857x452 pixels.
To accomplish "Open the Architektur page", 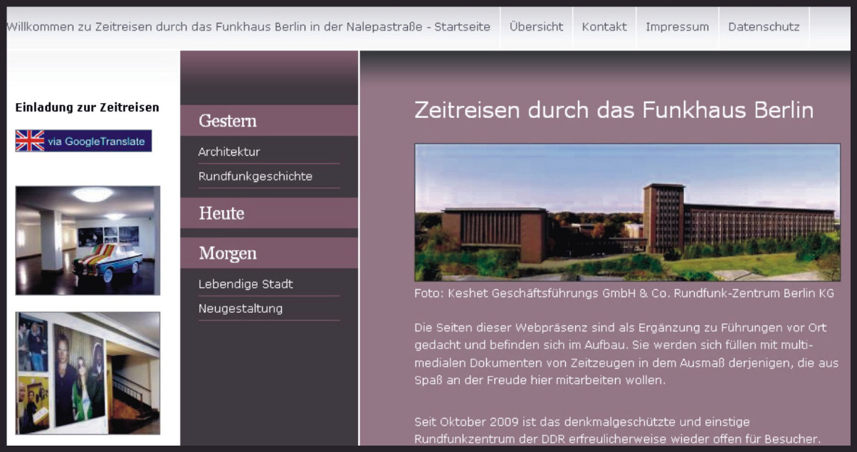I will [229, 152].
